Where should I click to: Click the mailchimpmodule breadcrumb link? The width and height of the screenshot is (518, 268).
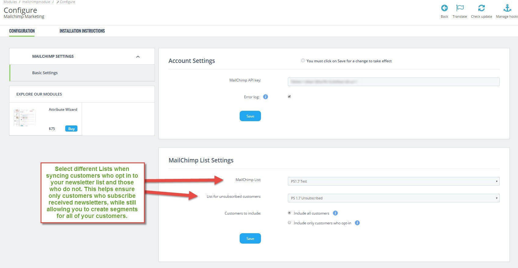tap(36, 2)
